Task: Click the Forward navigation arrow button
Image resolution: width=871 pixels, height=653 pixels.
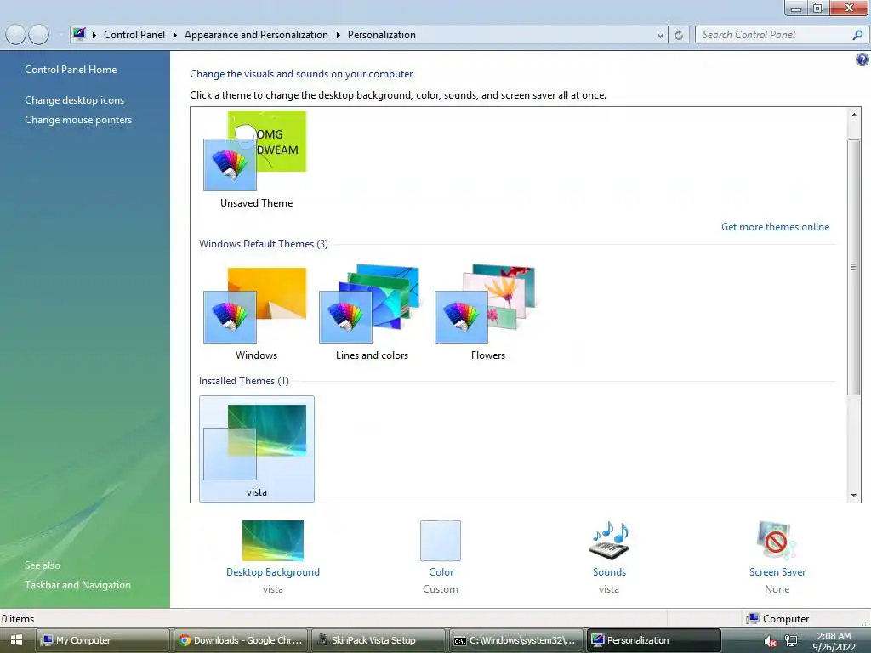Action: coord(38,34)
